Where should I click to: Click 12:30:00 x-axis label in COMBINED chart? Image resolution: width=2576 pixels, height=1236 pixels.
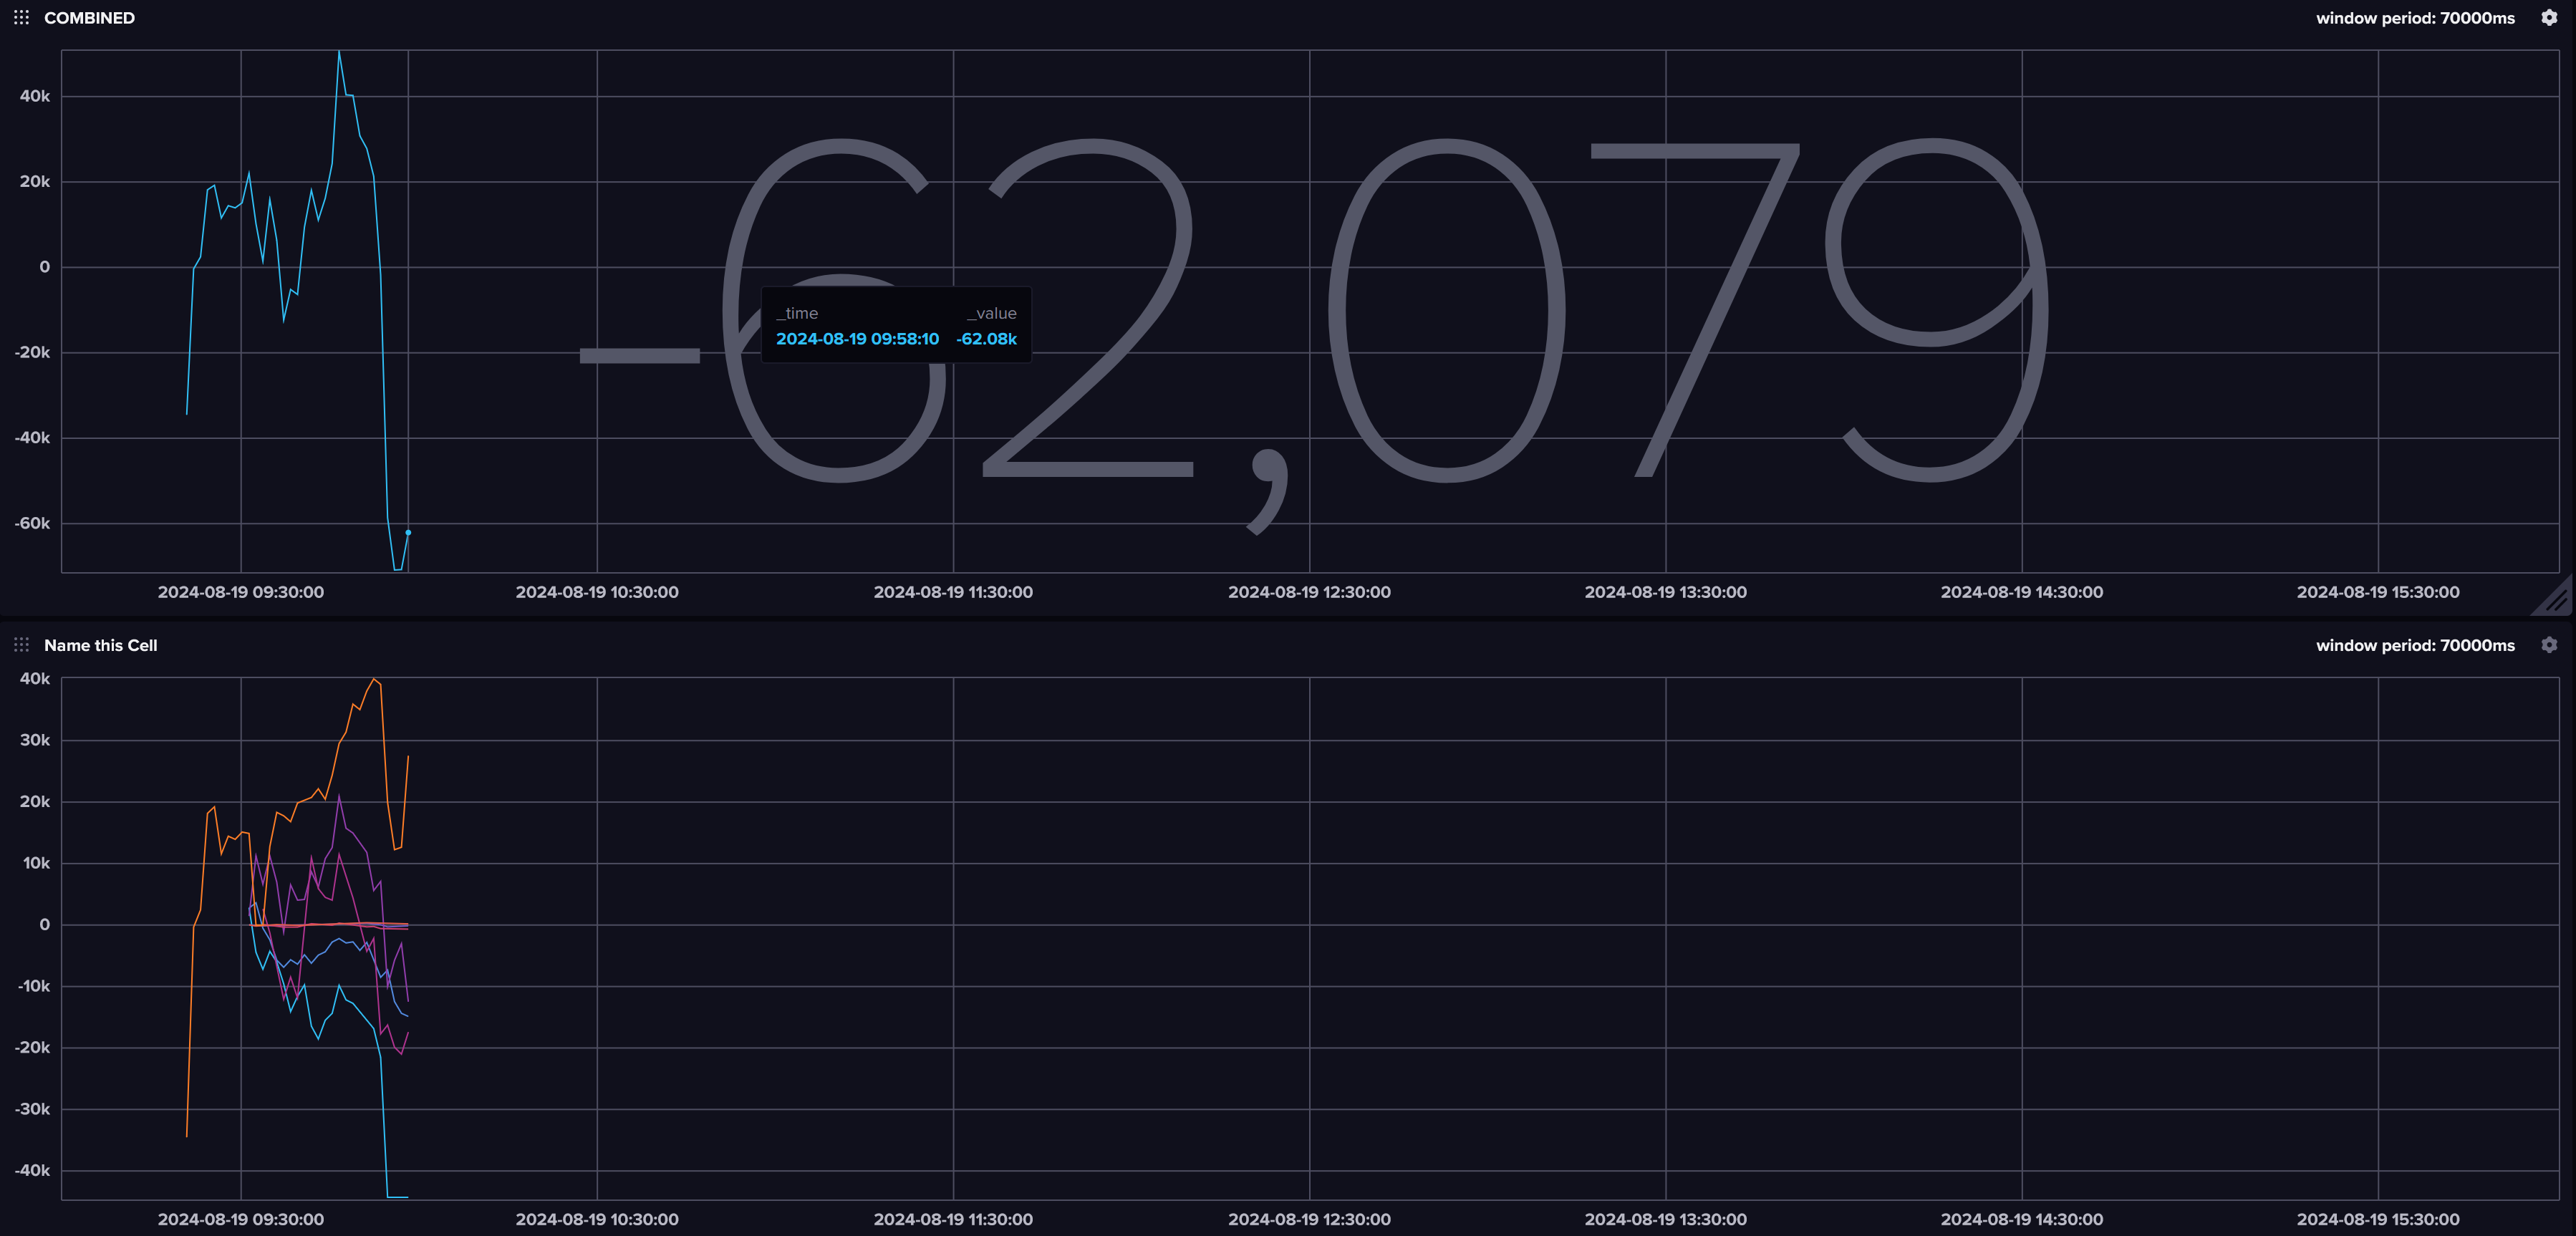(x=1309, y=592)
